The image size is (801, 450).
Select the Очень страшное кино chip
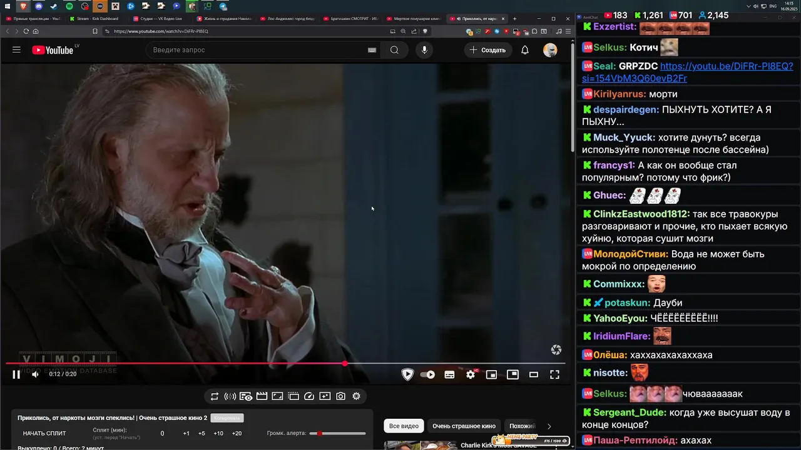click(x=464, y=426)
